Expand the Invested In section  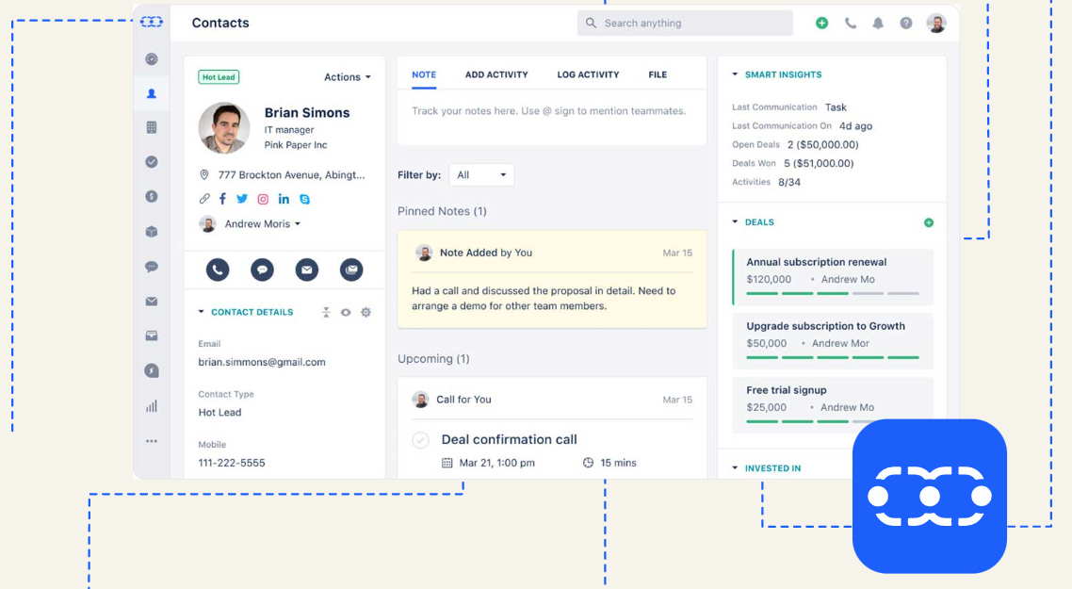click(735, 468)
